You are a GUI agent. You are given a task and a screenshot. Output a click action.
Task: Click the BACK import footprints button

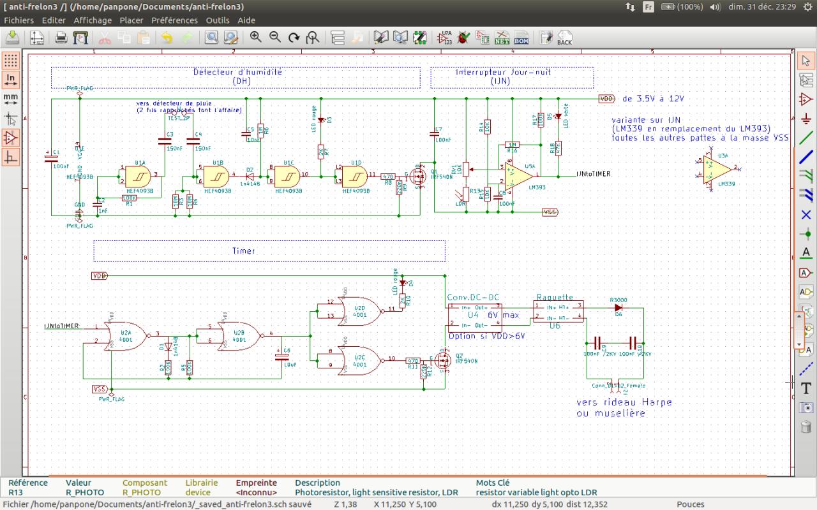[564, 38]
